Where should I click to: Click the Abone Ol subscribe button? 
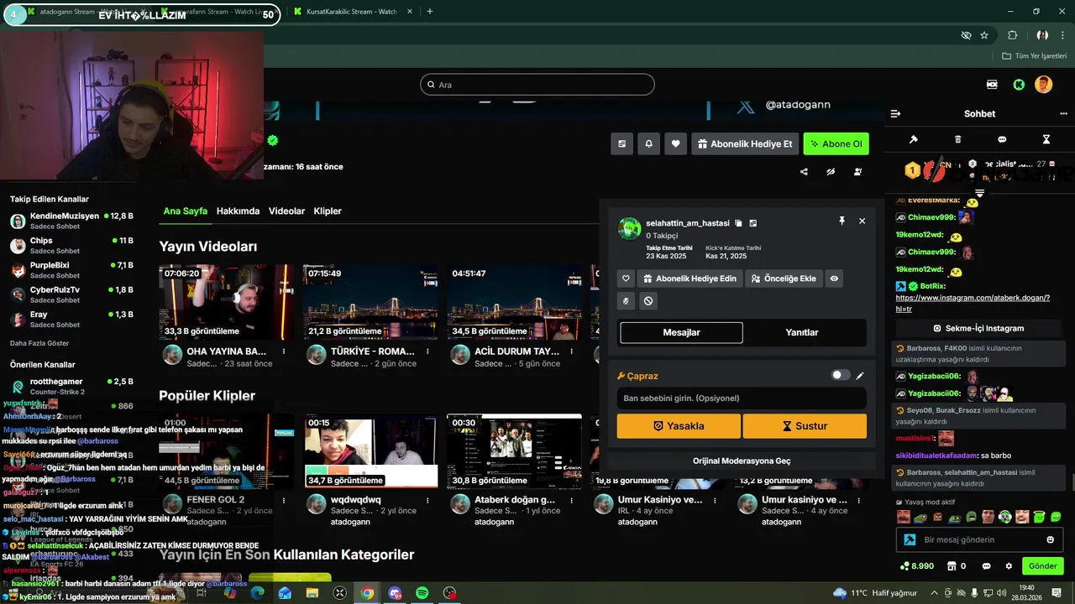coord(836,143)
